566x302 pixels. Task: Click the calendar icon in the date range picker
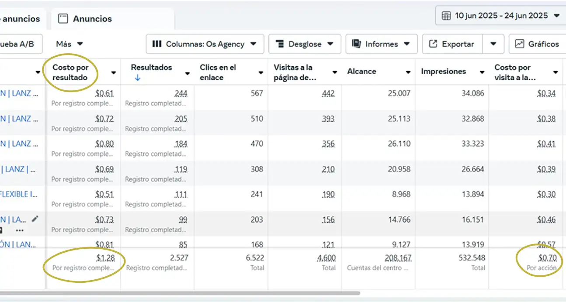click(x=446, y=16)
